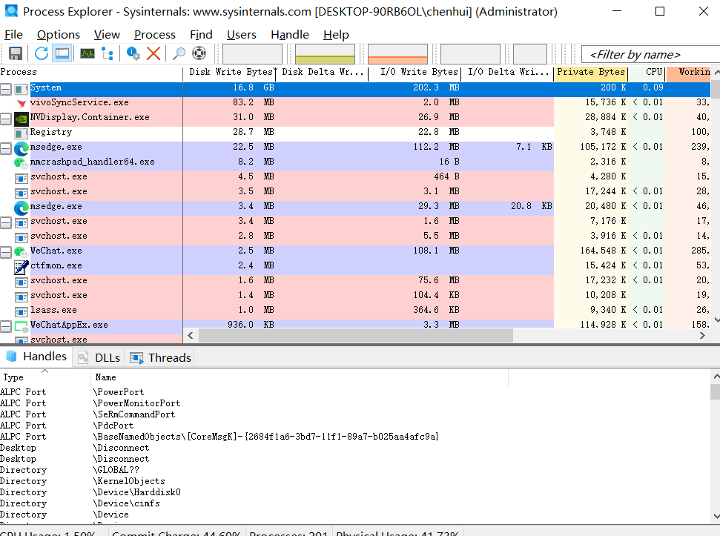Click the DLLs tab document icon

(83, 357)
